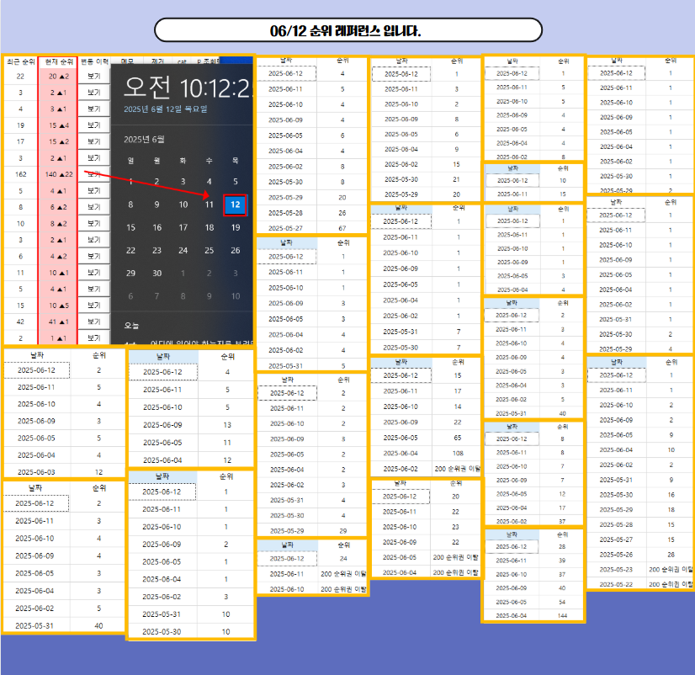The image size is (695, 675).
Task: Click the rank cell 65
Action: pos(458,438)
